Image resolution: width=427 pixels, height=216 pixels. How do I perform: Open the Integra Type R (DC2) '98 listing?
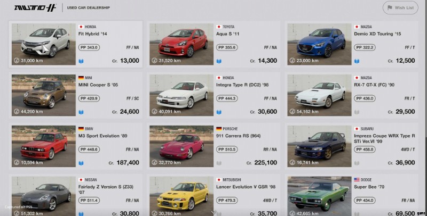pyautogui.click(x=214, y=95)
